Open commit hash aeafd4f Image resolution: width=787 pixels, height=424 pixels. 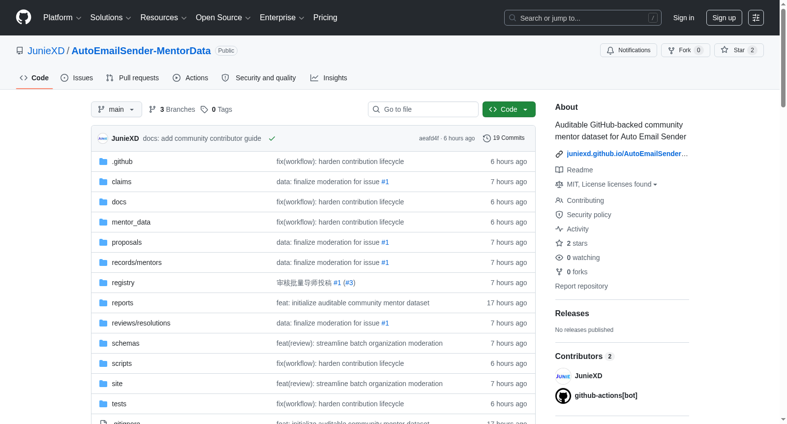pos(429,138)
